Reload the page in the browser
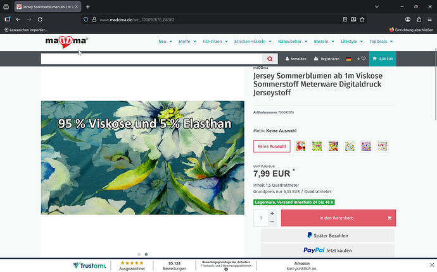The image size is (437, 272). pyautogui.click(x=41, y=20)
